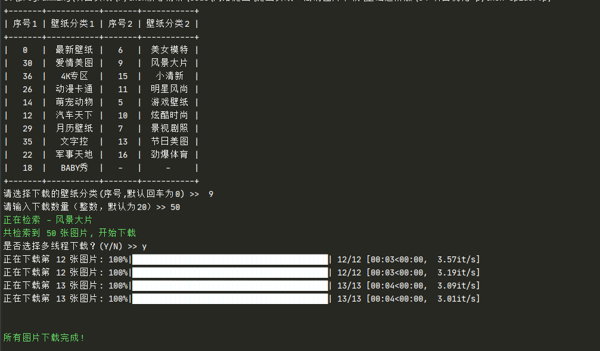Click index number 36 beside 4K专区
The height and width of the screenshot is (351, 600).
pyautogui.click(x=27, y=76)
